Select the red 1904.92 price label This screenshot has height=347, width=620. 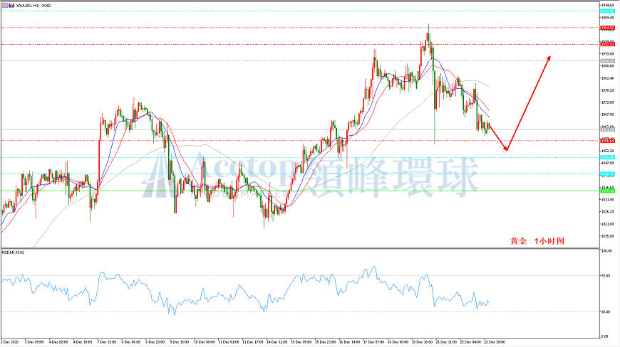coord(607,28)
